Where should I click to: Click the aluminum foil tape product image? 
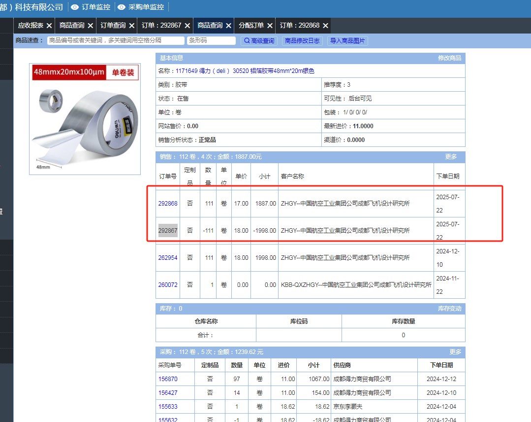click(85, 119)
